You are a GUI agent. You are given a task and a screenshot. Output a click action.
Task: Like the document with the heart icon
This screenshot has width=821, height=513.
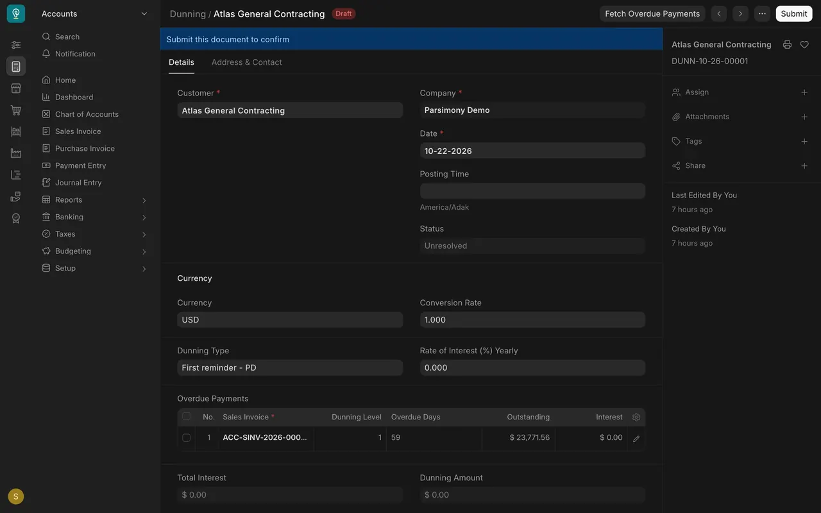click(x=804, y=44)
